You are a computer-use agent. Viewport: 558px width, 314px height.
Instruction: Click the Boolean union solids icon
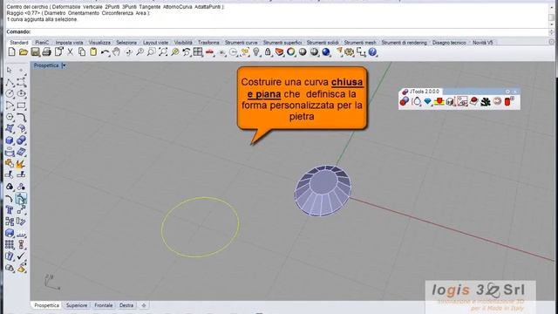[21, 140]
